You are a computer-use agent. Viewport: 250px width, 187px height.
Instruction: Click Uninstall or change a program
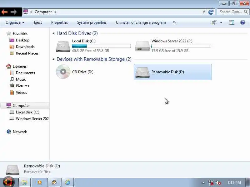(141, 22)
